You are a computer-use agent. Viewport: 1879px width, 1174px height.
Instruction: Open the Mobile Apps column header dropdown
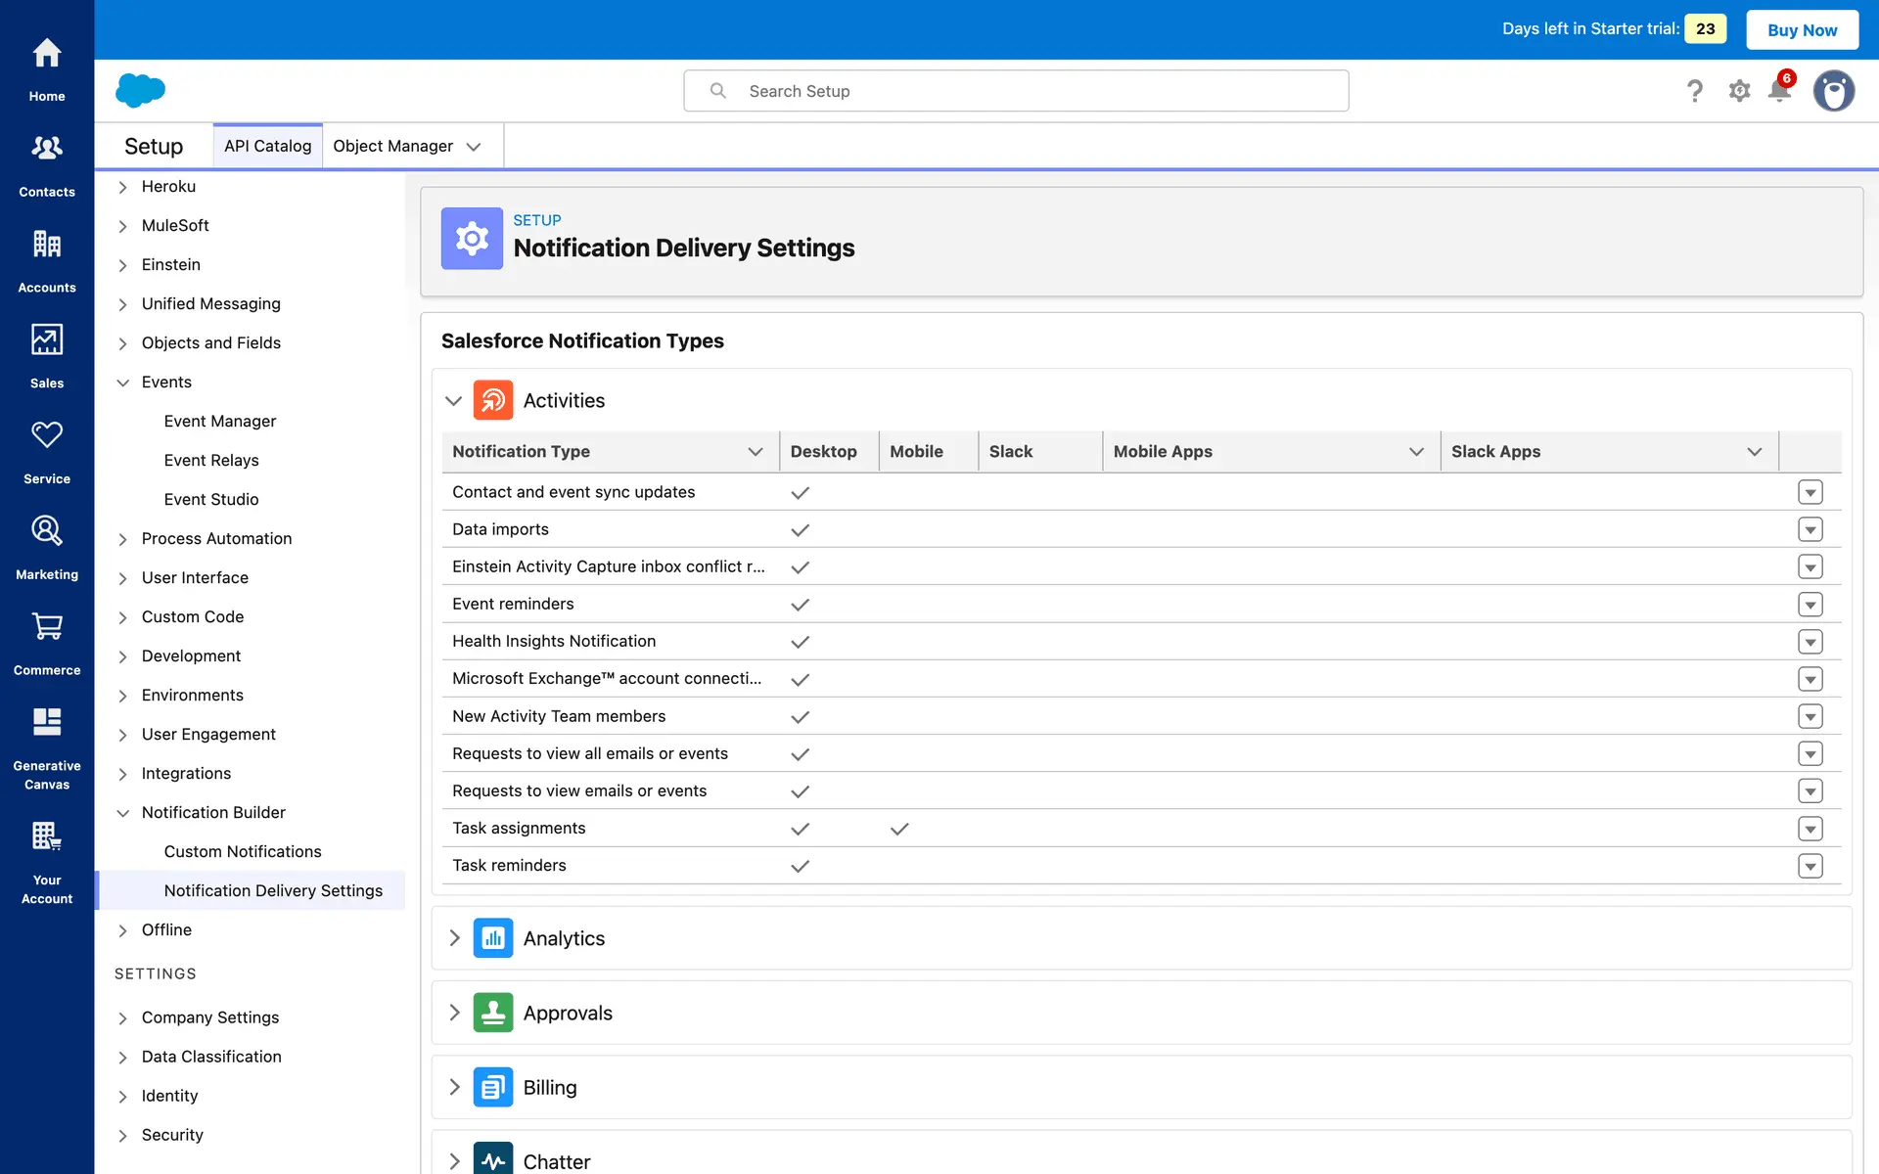(1415, 451)
